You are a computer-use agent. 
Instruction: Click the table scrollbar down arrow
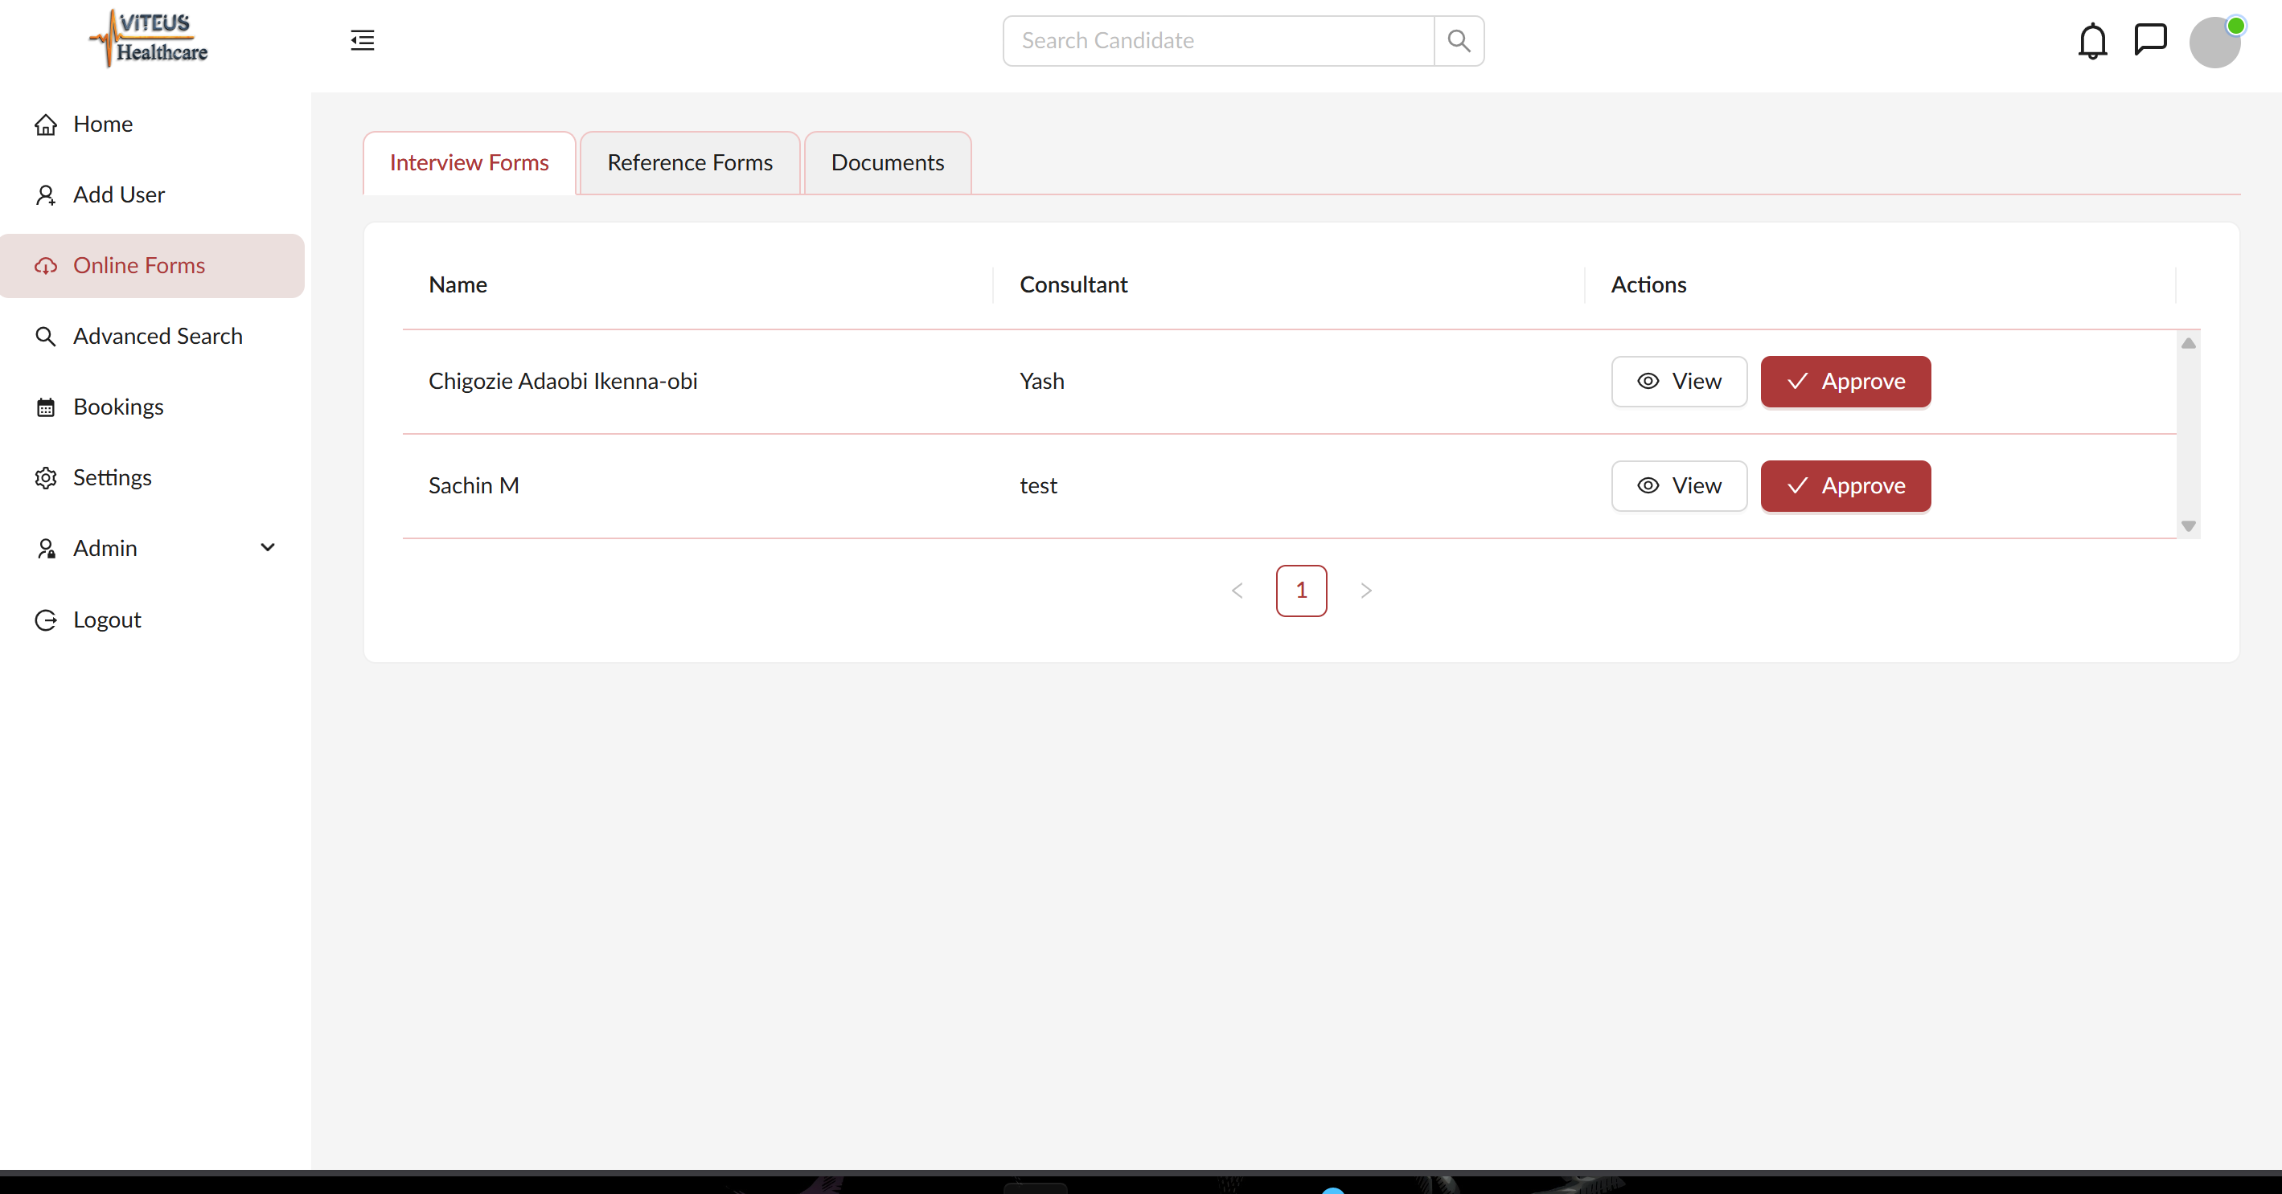(x=2188, y=526)
